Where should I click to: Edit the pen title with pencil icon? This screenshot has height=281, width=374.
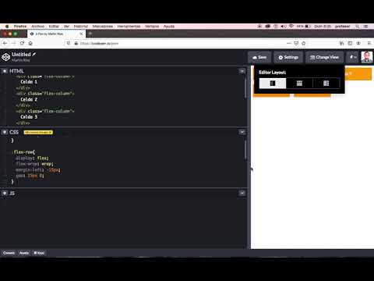[x=34, y=54]
